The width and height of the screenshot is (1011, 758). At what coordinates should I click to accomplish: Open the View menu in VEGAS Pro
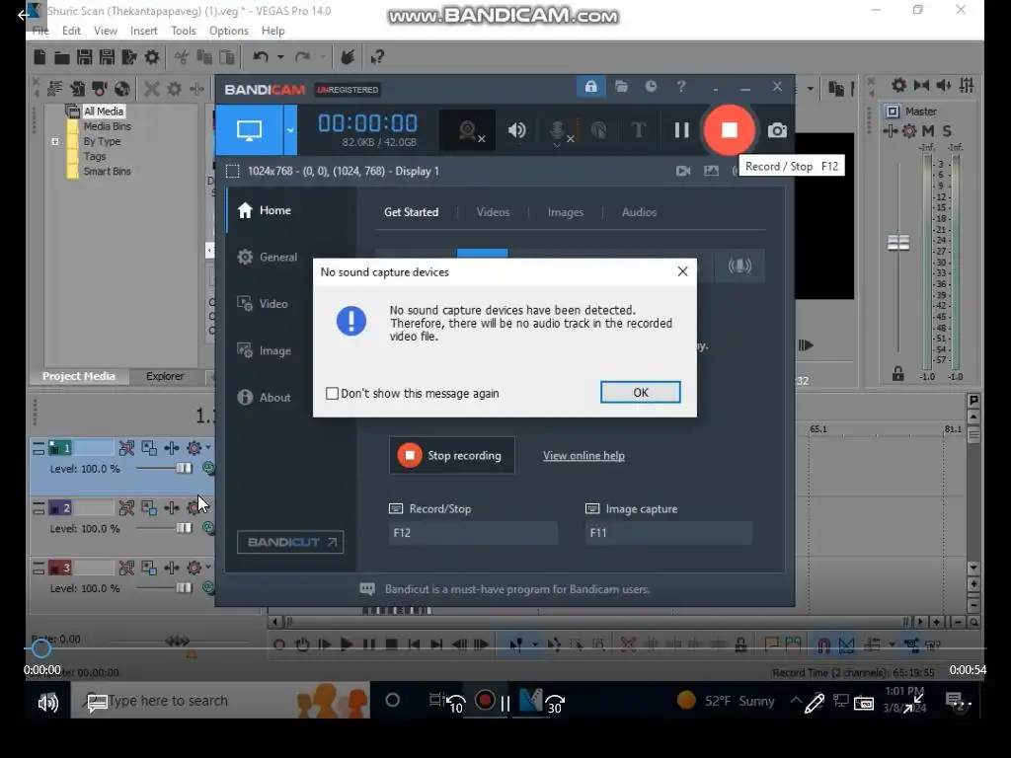click(x=106, y=31)
